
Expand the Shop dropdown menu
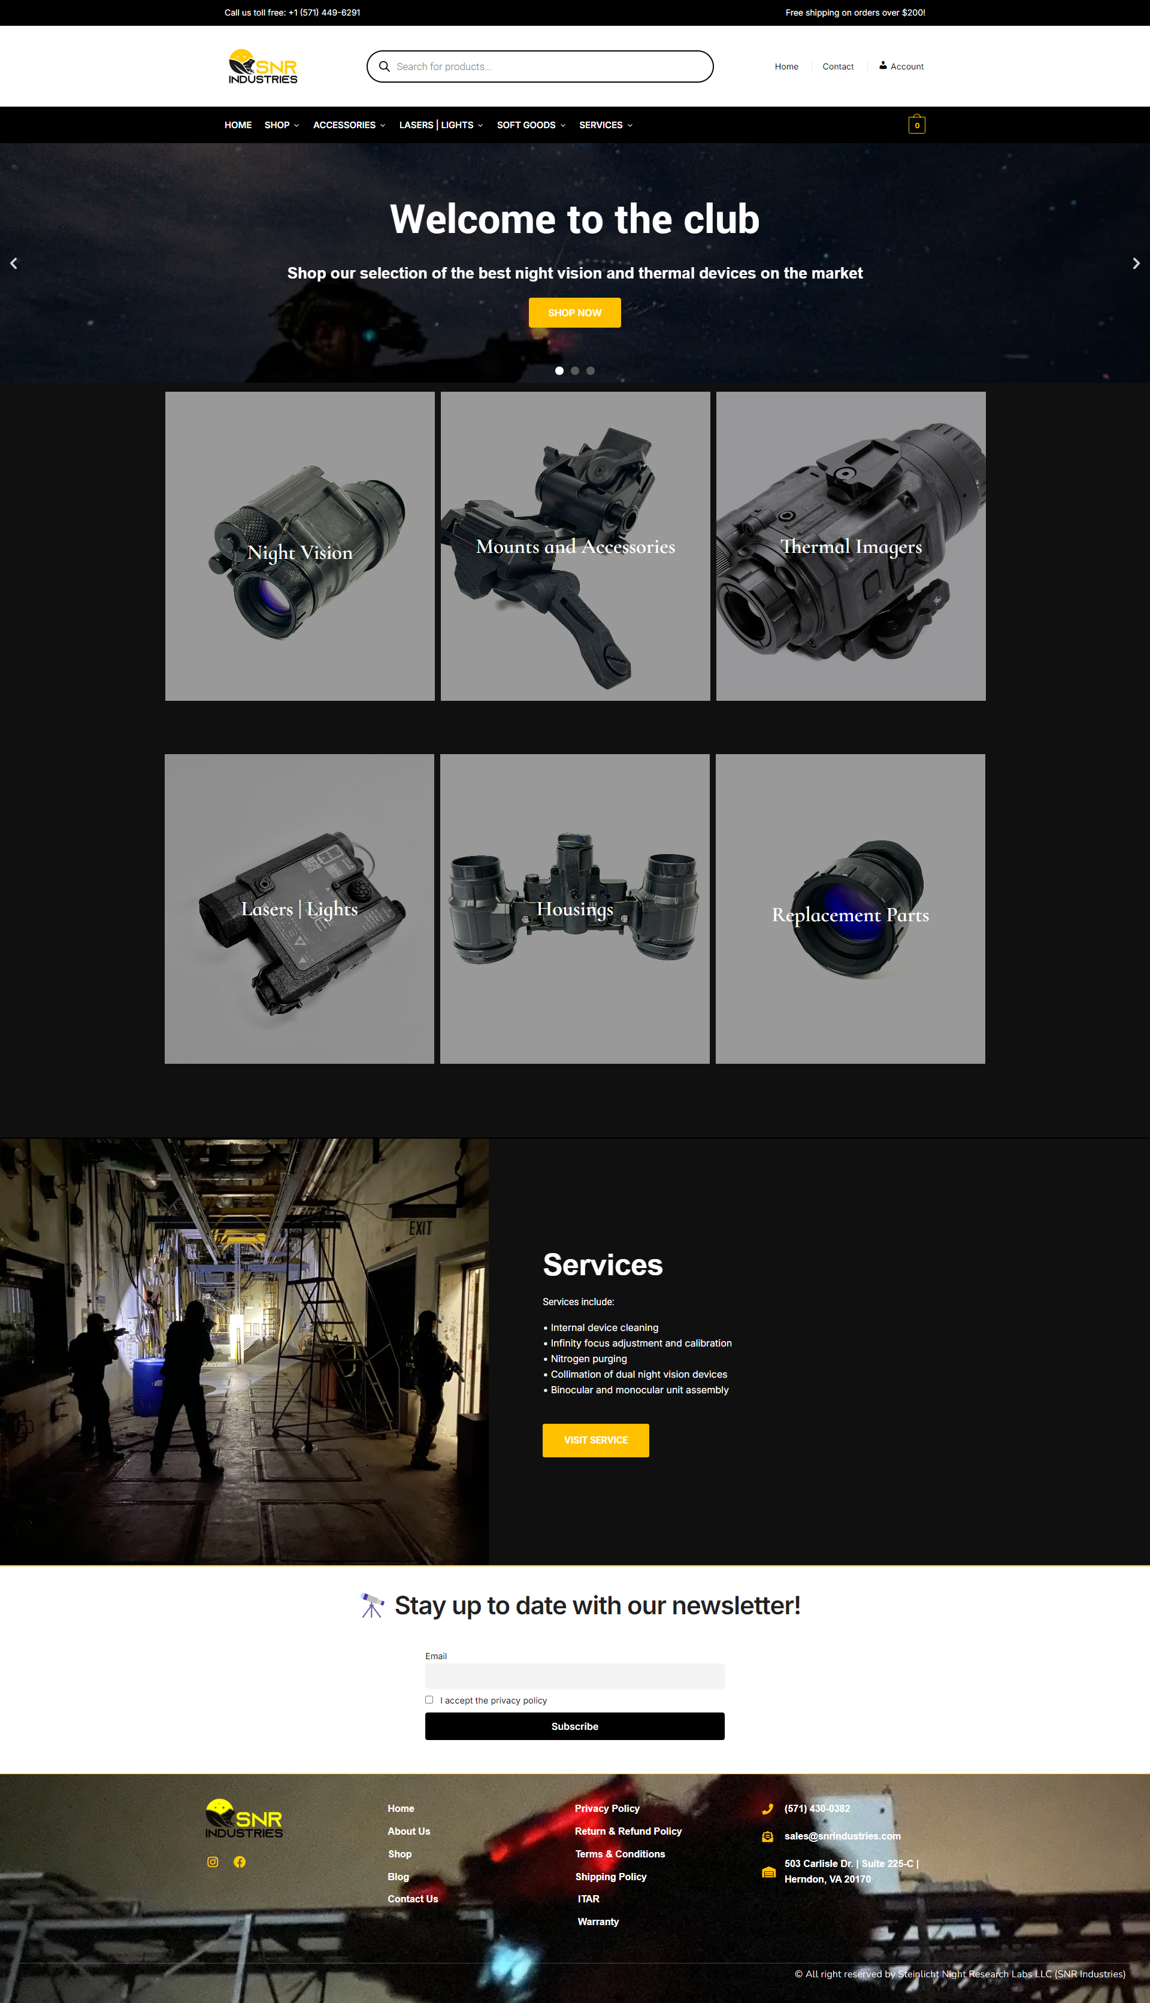point(281,125)
